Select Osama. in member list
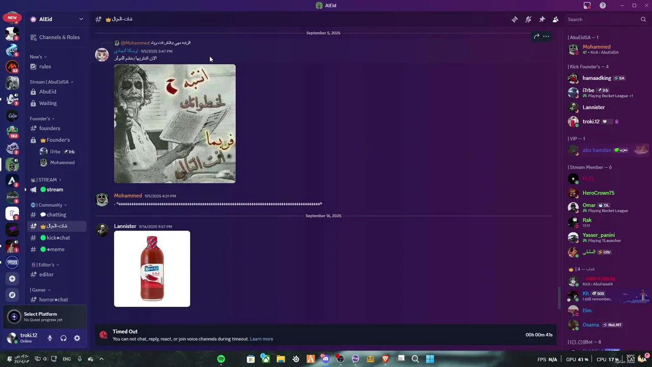652x367 pixels. pos(607,325)
